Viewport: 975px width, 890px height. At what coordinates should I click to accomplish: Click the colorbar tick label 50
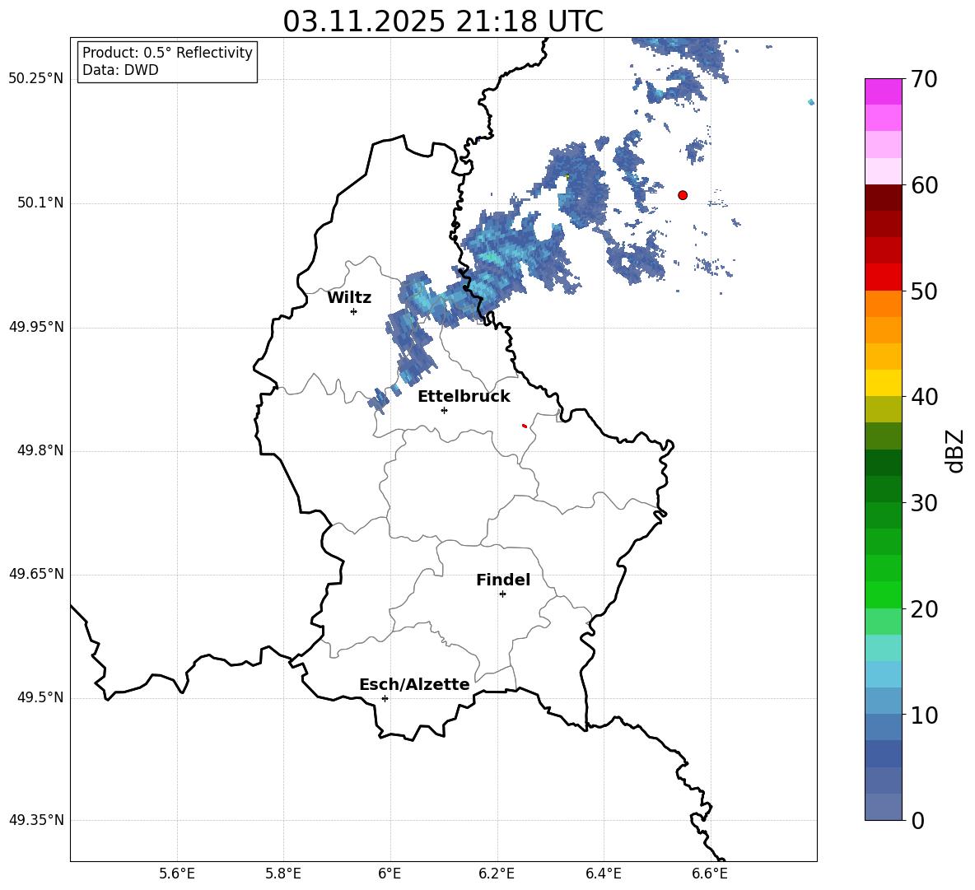point(925,291)
